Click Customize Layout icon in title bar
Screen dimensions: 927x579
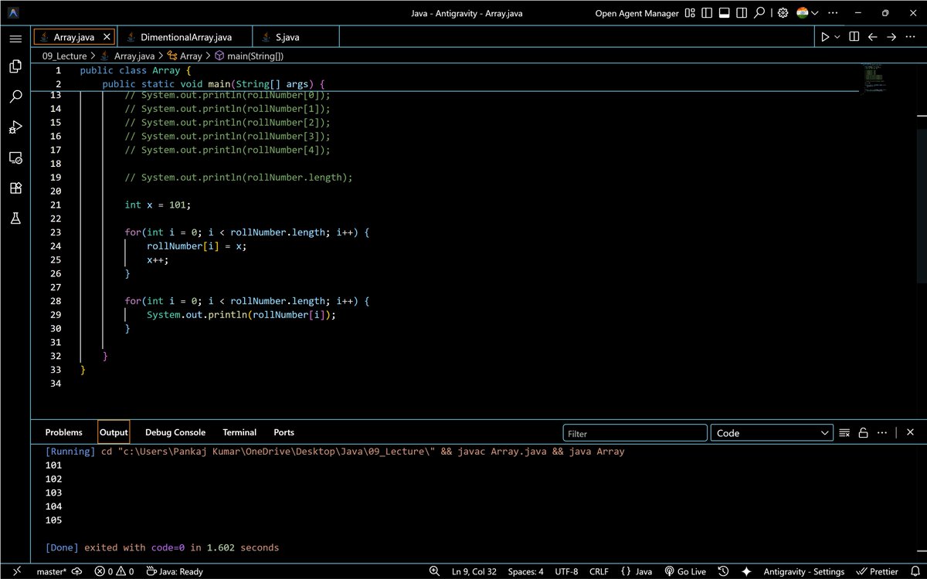(690, 13)
